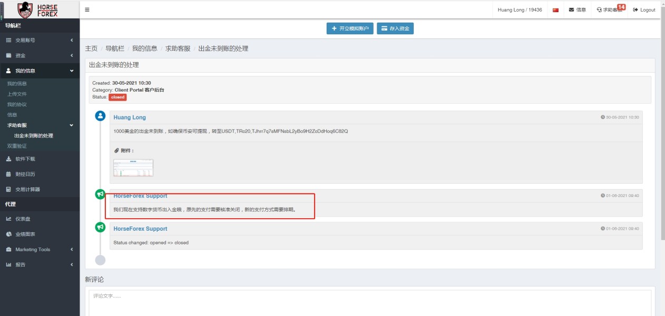Screen dimensions: 665x316
Task: Open 双重验证 in sidebar
Action: (17, 146)
